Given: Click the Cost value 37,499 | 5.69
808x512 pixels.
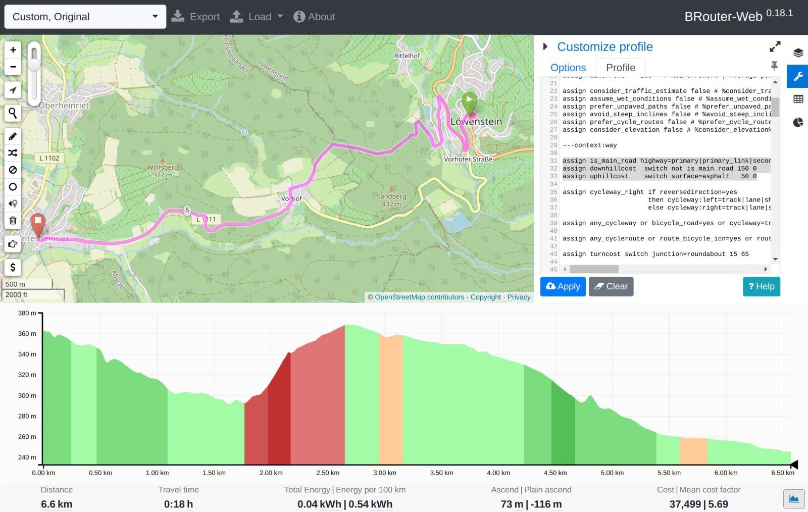Looking at the screenshot, I should coord(698,504).
